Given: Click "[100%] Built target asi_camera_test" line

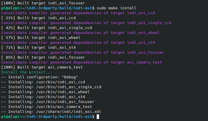Looking at the screenshot, I should pos(42,67).
